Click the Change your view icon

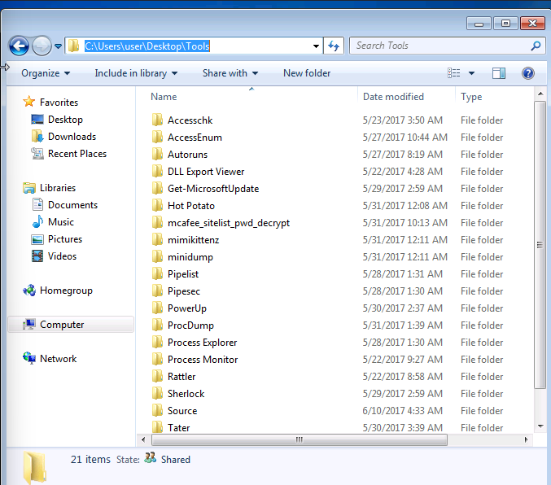point(453,73)
